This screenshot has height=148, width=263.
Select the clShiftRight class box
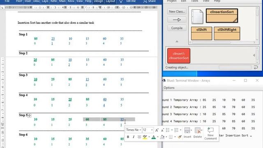click(x=227, y=33)
